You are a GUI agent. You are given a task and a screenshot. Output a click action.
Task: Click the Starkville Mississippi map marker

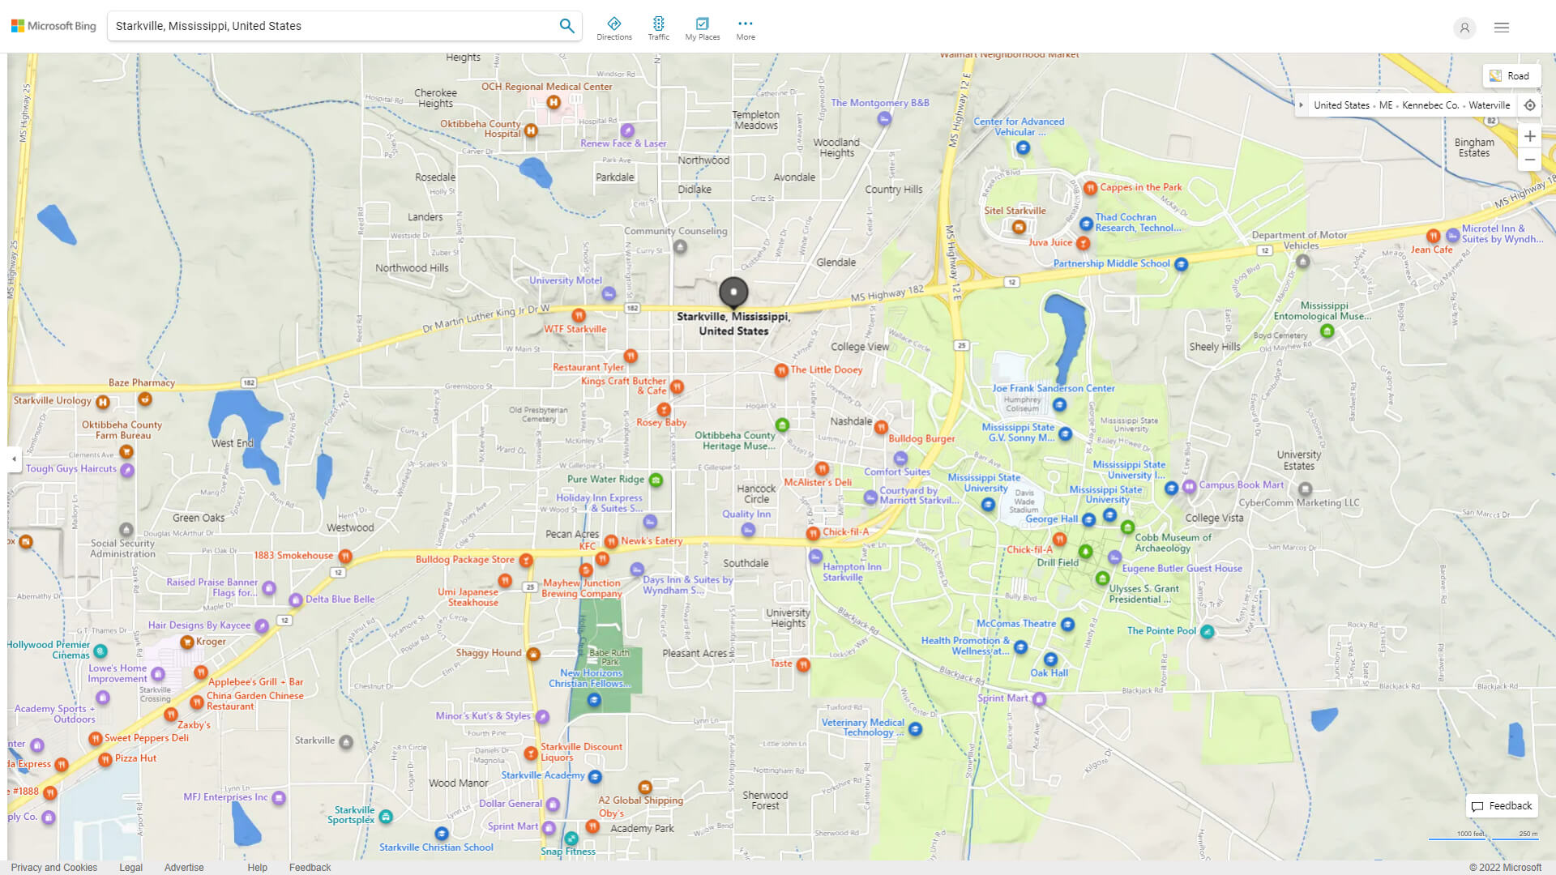733,292
